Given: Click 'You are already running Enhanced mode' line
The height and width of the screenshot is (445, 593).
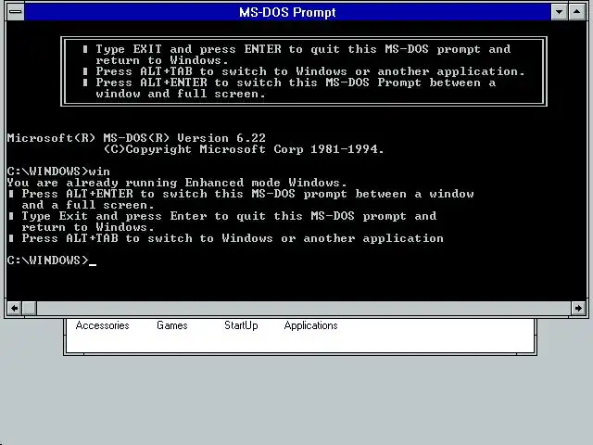Looking at the screenshot, I should 177,183.
